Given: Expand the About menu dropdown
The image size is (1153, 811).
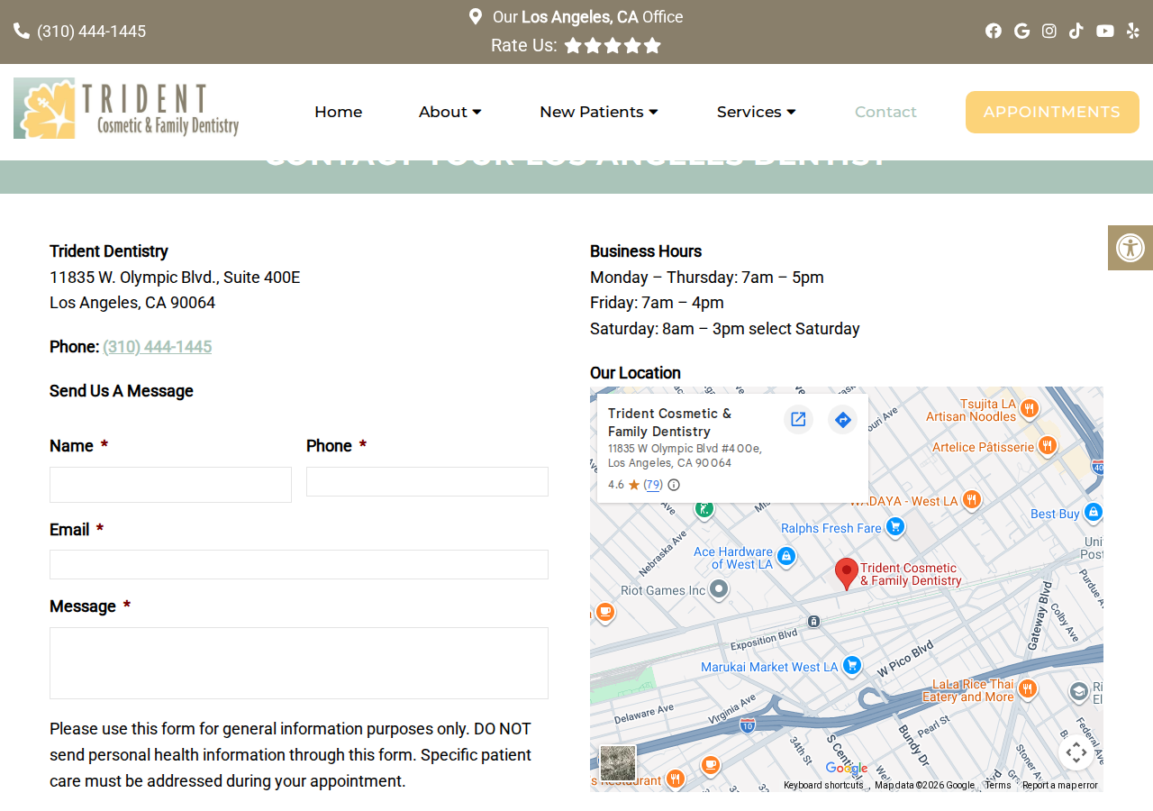Looking at the screenshot, I should (x=450, y=112).
